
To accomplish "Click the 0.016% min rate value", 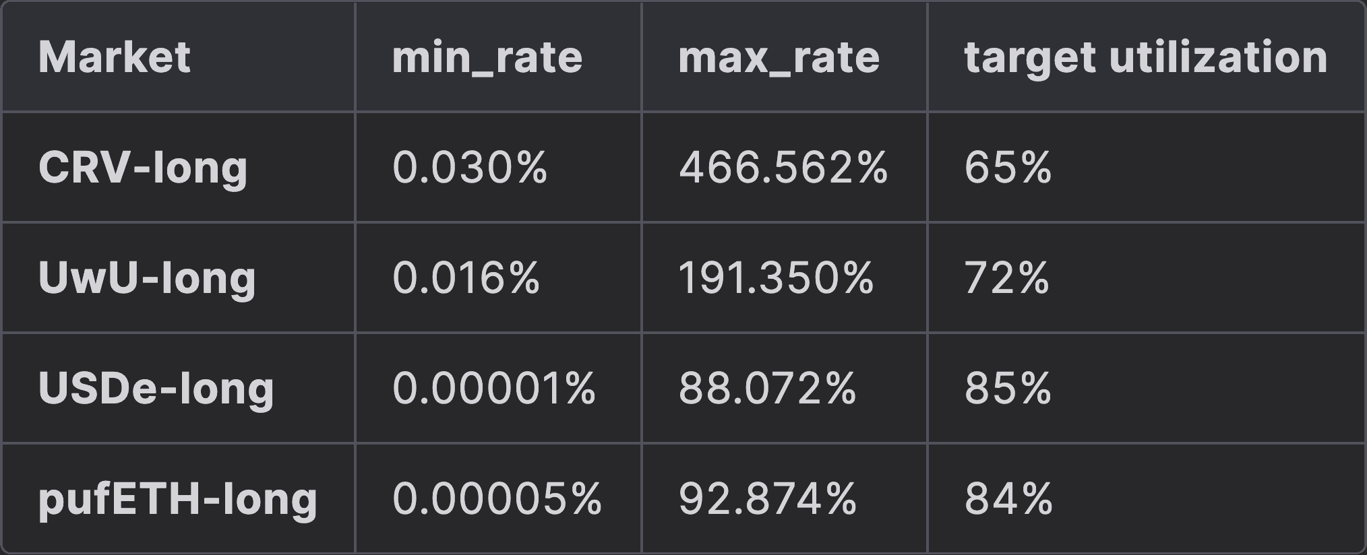I will coord(466,277).
